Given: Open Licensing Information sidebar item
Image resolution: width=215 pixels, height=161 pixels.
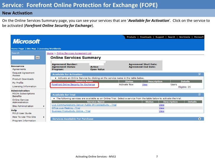Looking at the screenshot, I should [24, 86].
